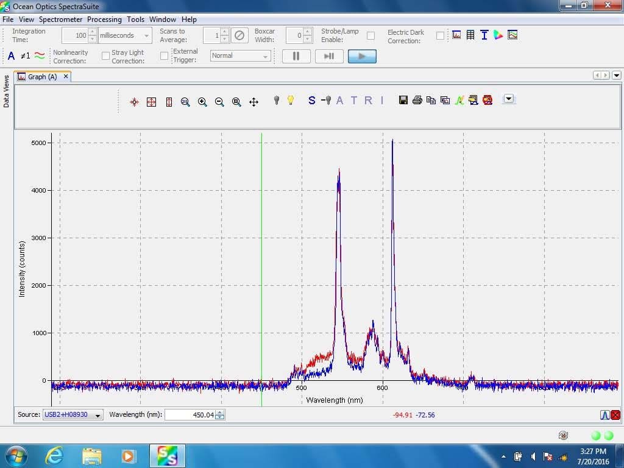Viewport: 624px width, 468px height.
Task: Toggle Electric Dark Correction checkbox
Action: coord(440,36)
